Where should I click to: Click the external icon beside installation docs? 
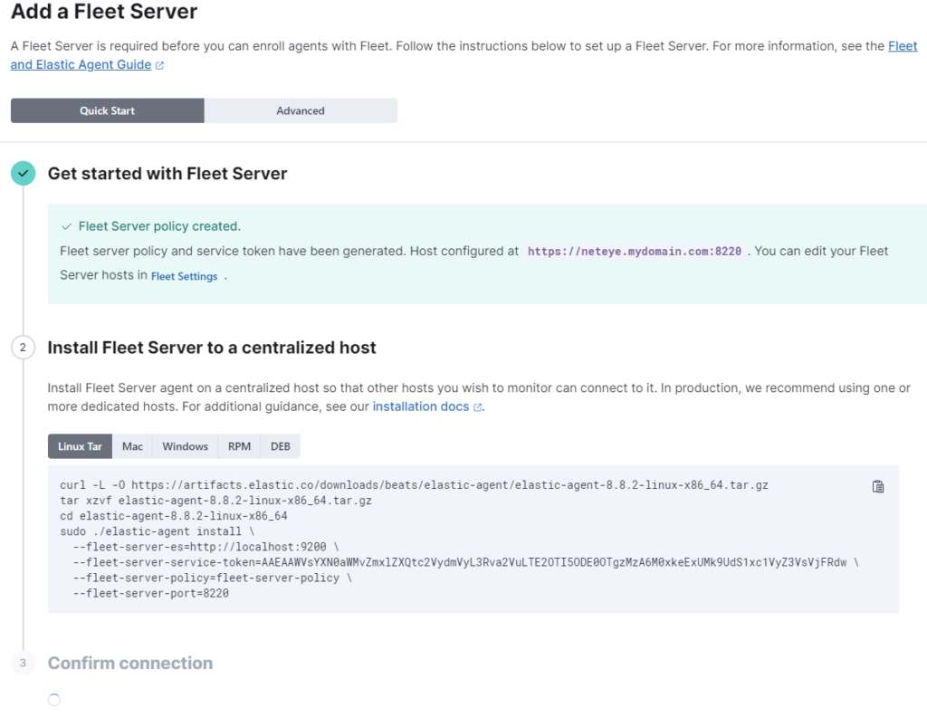pos(478,407)
